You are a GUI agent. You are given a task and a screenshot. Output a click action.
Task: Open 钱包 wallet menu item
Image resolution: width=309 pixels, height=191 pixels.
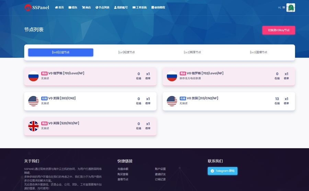click(73, 8)
